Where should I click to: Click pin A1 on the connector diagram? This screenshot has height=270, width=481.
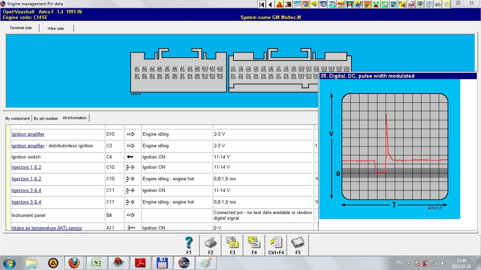137,68
